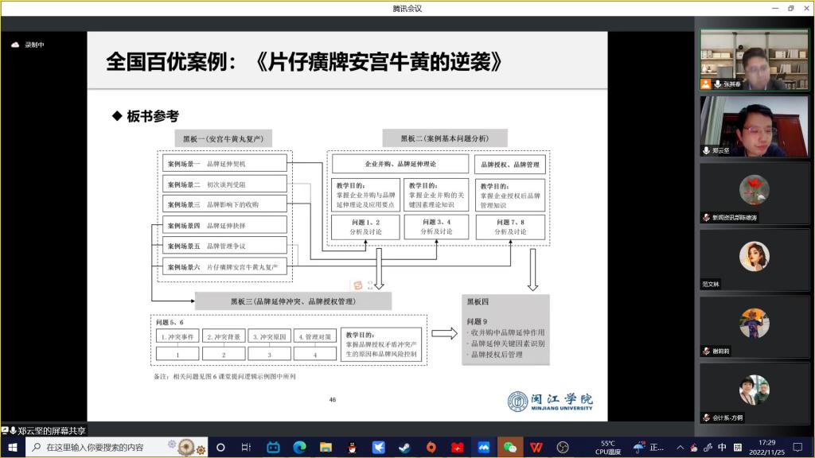
Task: Open the clock and date flyout
Action: coord(767,447)
